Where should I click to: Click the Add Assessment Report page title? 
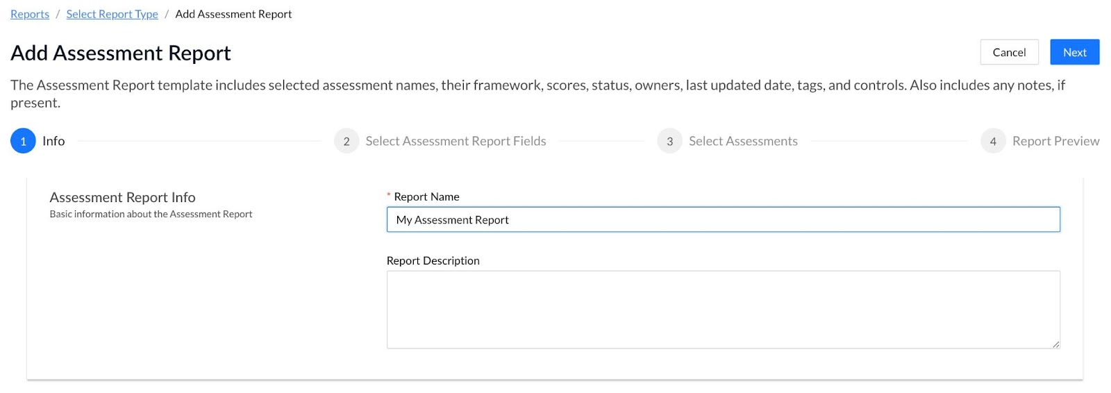tap(121, 53)
